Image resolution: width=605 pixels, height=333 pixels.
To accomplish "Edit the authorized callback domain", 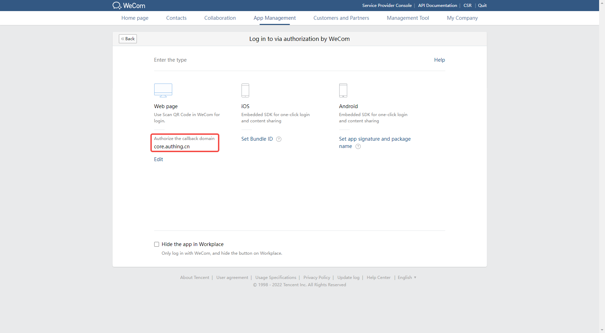I will click(158, 159).
